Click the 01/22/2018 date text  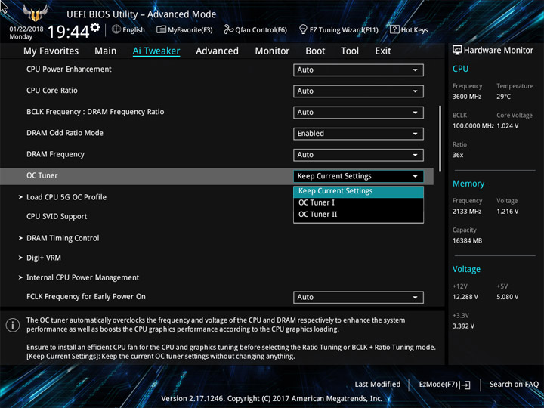tap(26, 29)
